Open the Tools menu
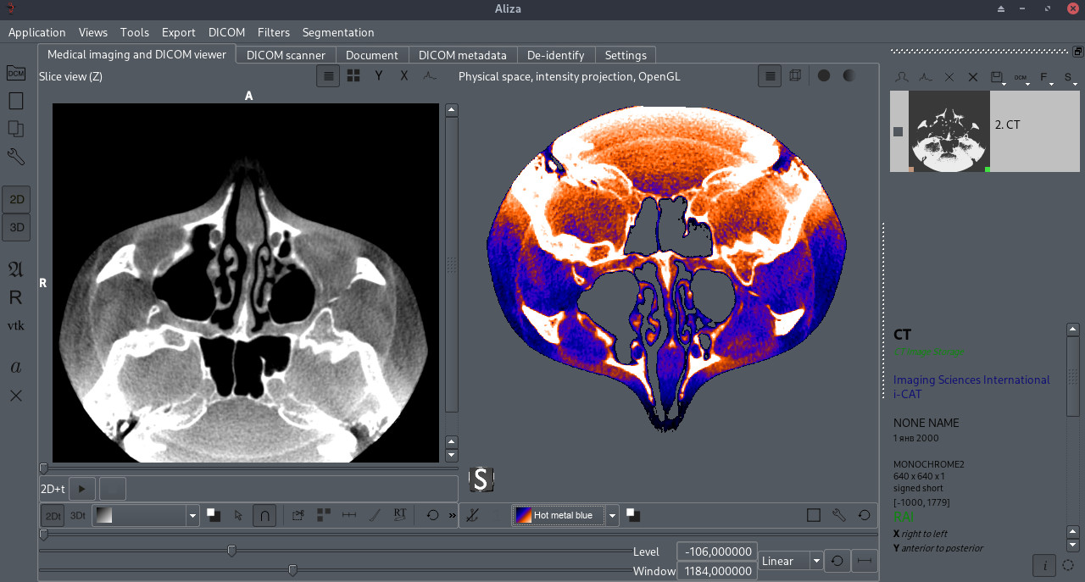 pos(135,32)
